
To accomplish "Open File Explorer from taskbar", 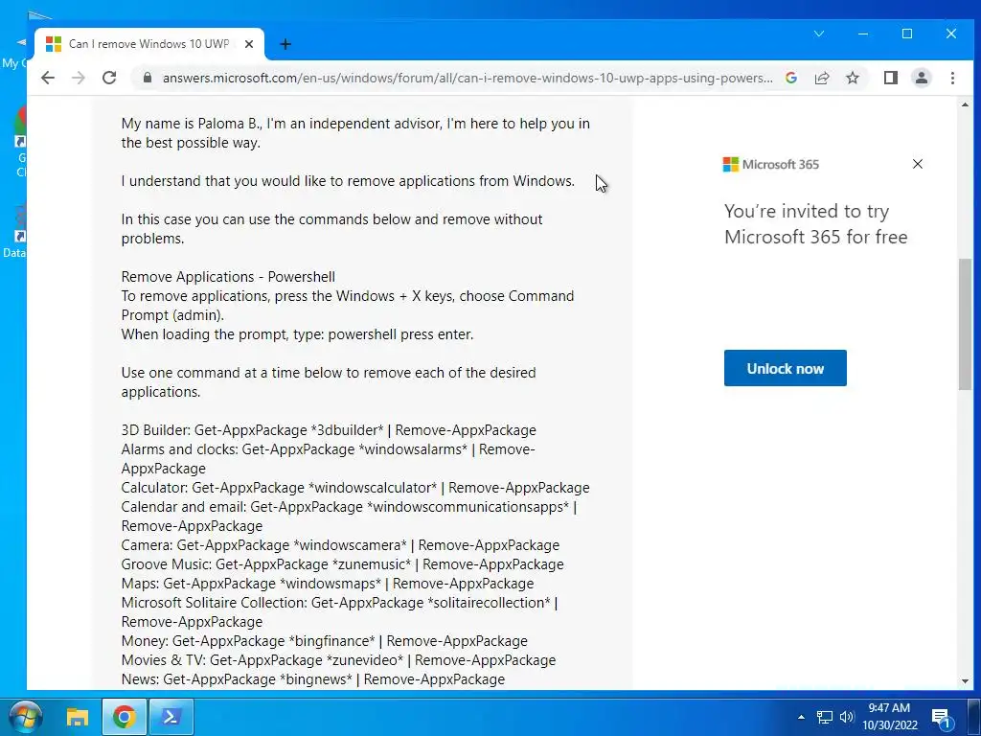I will [x=77, y=717].
